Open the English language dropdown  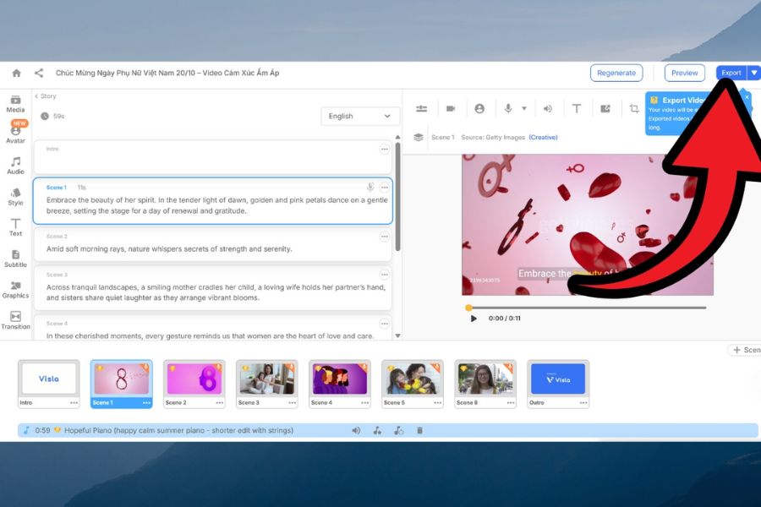coord(360,117)
